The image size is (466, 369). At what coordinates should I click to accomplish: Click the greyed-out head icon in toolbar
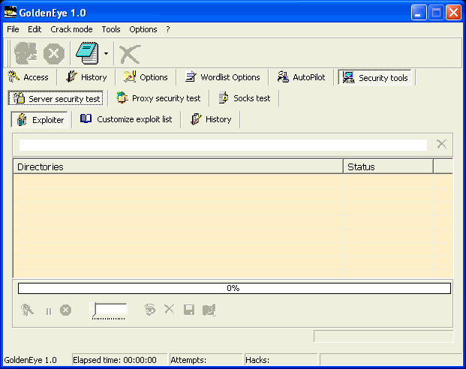pyautogui.click(x=25, y=53)
